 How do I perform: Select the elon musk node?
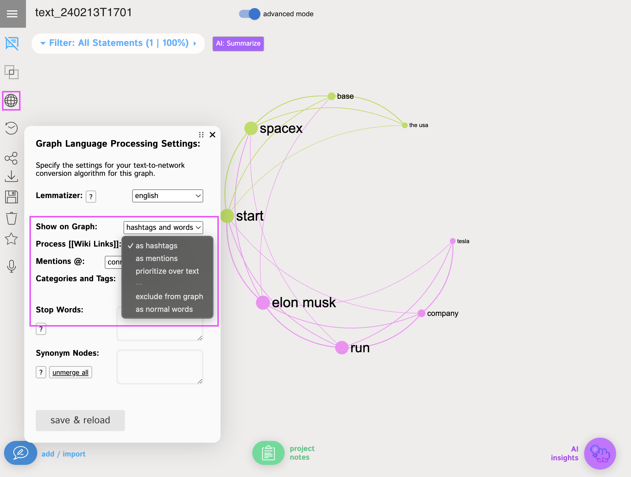pos(263,303)
